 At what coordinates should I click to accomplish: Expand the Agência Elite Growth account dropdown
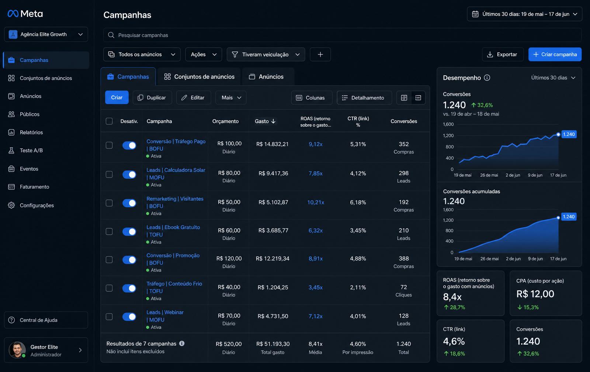(x=46, y=34)
